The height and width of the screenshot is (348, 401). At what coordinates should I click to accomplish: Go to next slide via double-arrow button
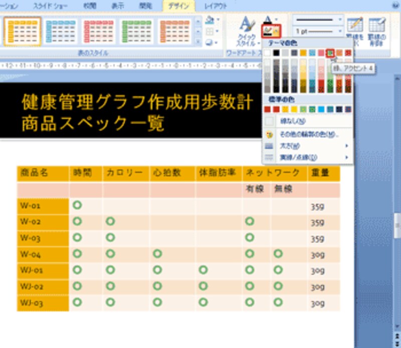tap(397, 343)
